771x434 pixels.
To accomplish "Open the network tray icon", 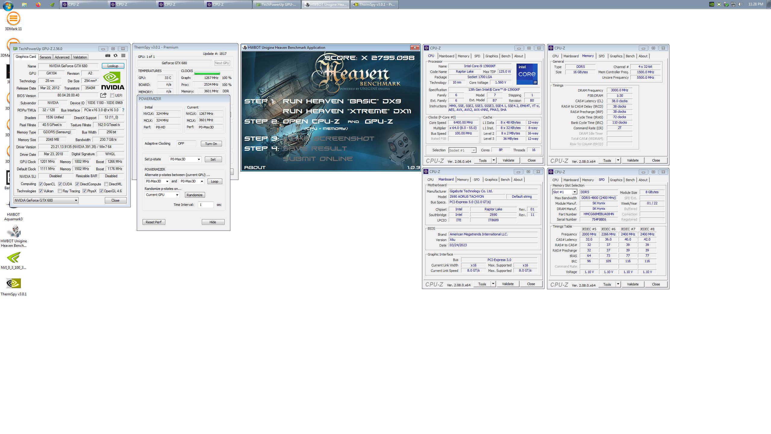I will [x=733, y=4].
